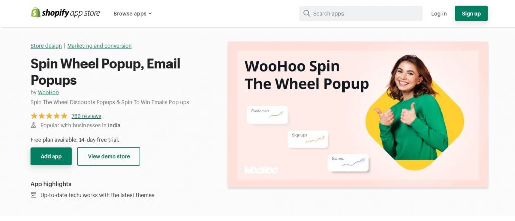Click the five-star rating icons
Image resolution: width=515 pixels, height=221 pixels.
pyautogui.click(x=49, y=116)
